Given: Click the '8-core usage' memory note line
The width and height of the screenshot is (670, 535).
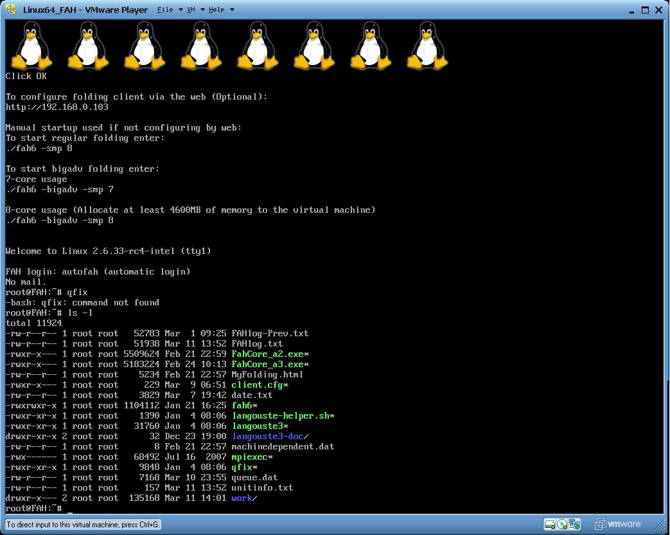Looking at the screenshot, I should click(x=190, y=210).
